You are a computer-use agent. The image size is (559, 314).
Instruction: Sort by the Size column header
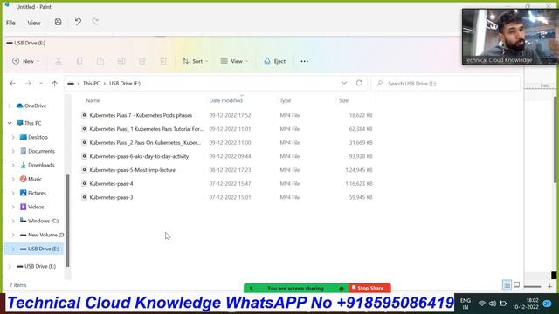[343, 101]
